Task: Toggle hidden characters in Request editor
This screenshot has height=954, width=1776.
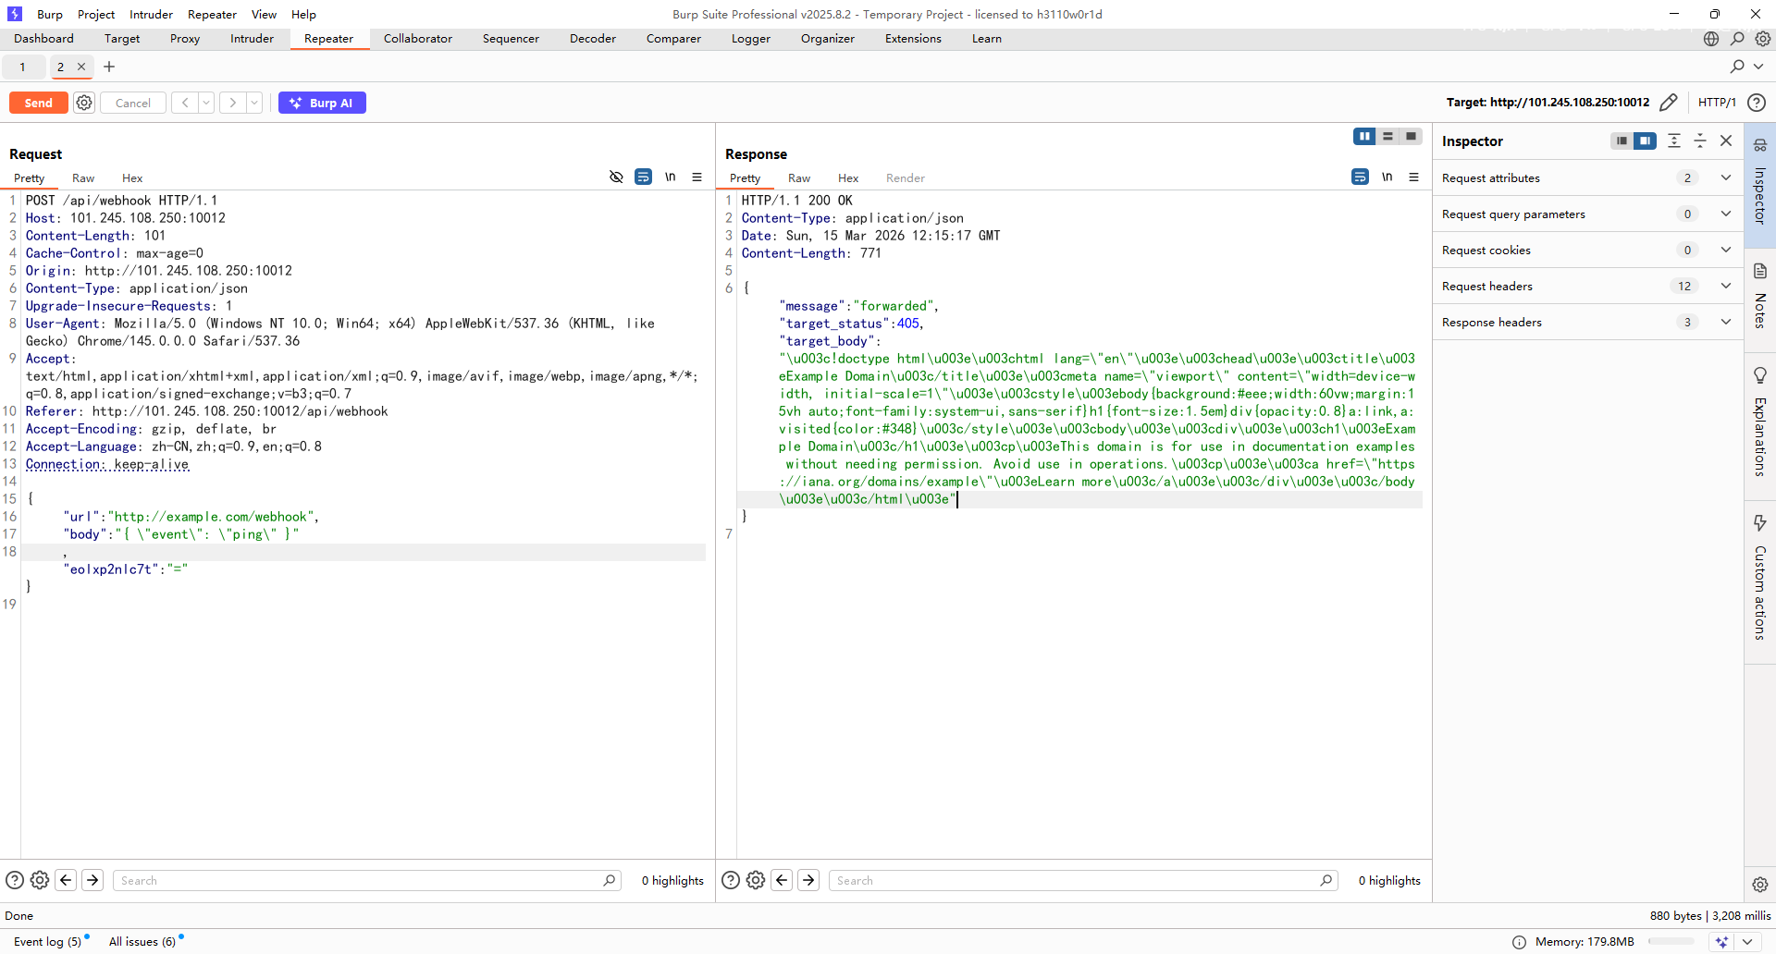Action: point(616,177)
